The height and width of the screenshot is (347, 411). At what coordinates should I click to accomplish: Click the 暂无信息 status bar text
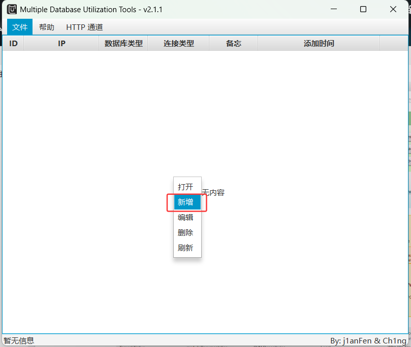19,340
